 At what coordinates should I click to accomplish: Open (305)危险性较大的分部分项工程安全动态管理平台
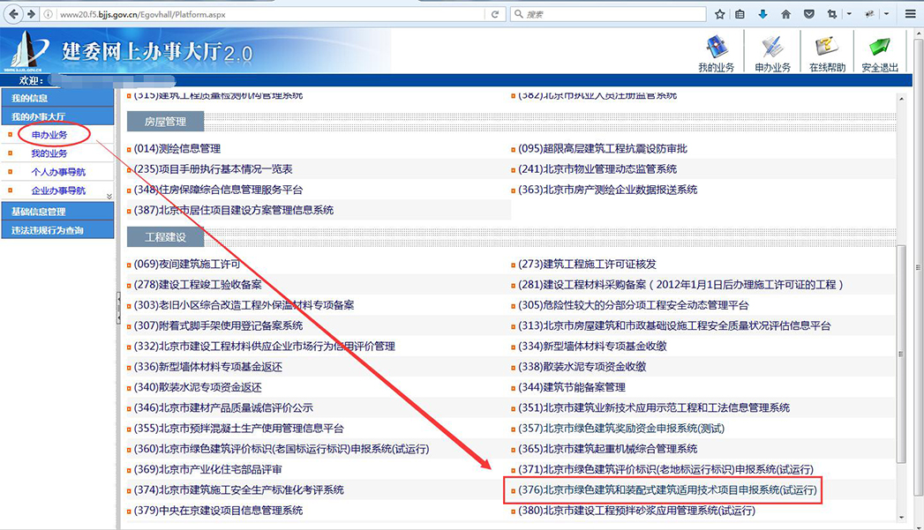tap(634, 306)
